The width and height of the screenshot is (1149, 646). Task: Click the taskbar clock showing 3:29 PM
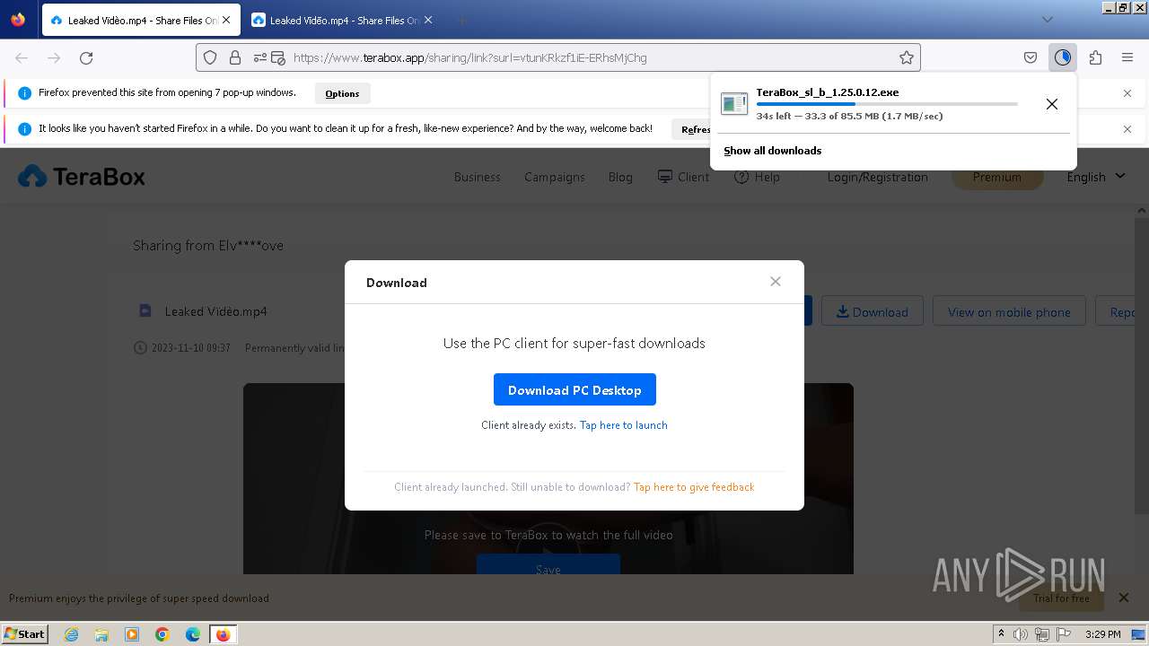click(1102, 634)
